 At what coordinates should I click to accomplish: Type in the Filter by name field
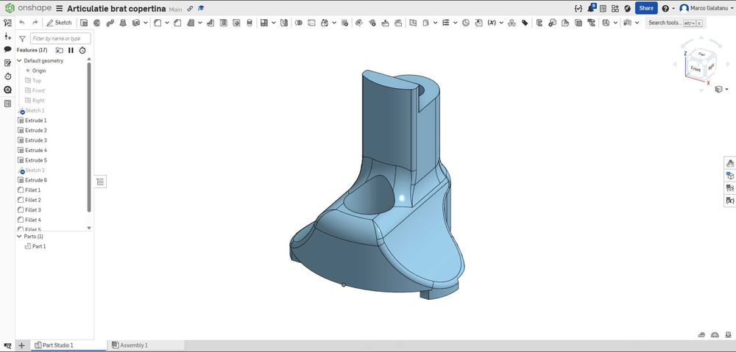point(60,38)
